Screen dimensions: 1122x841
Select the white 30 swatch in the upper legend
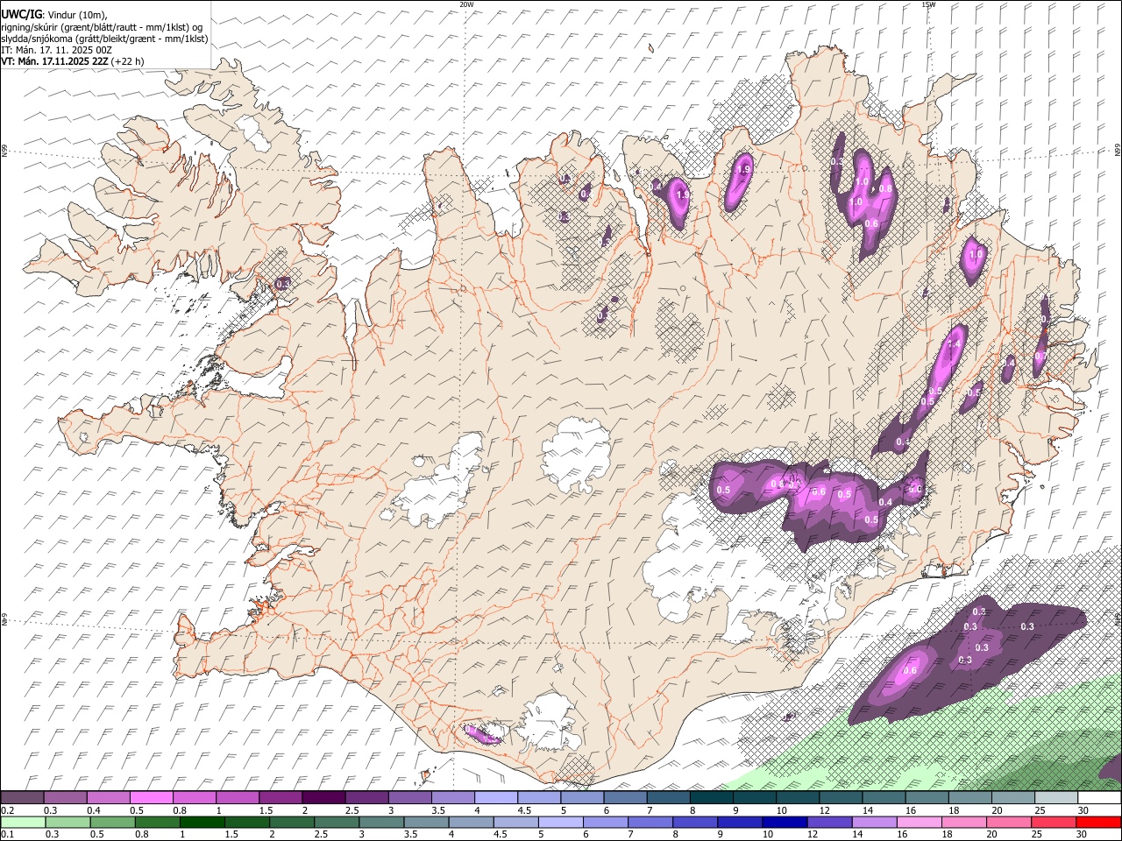(1099, 798)
